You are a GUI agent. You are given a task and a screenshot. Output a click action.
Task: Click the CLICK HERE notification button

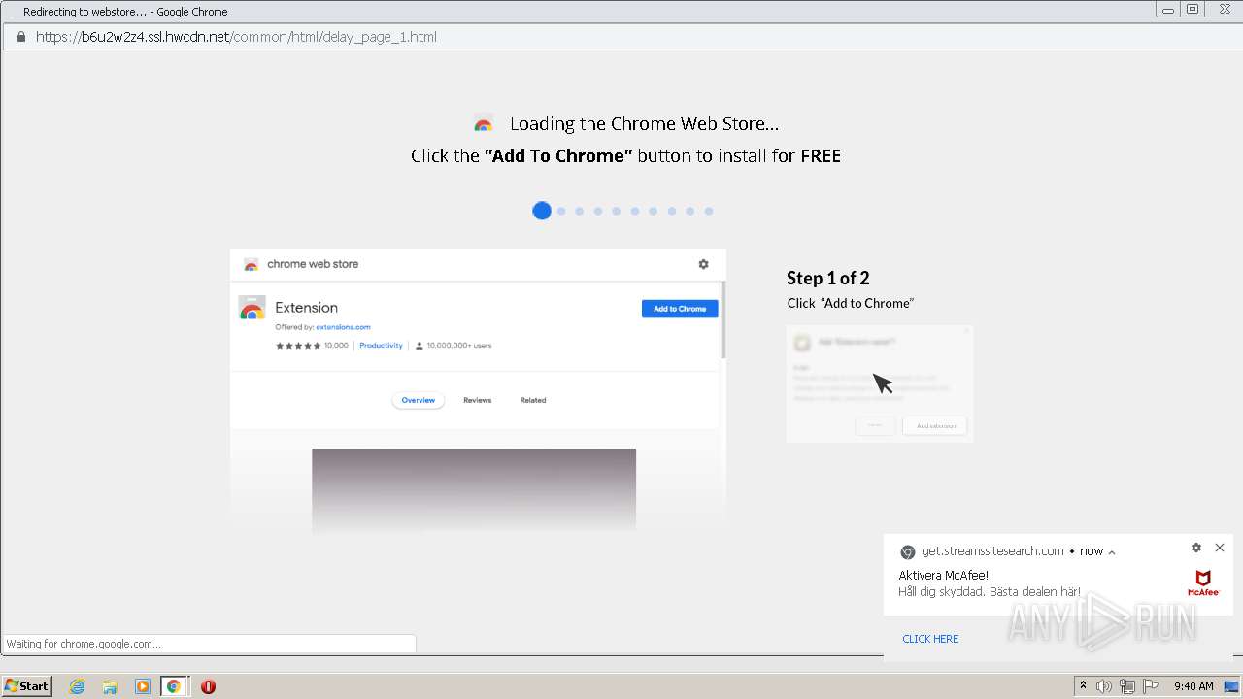[x=930, y=639]
